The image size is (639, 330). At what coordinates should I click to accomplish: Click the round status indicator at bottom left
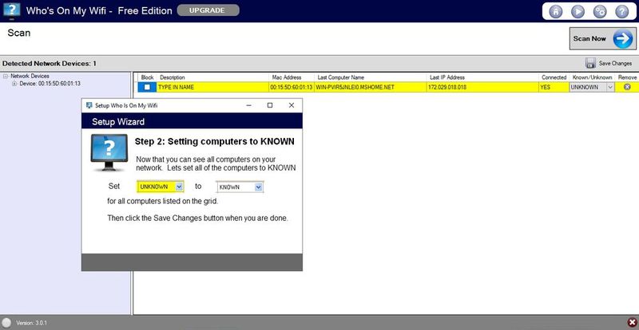click(7, 322)
